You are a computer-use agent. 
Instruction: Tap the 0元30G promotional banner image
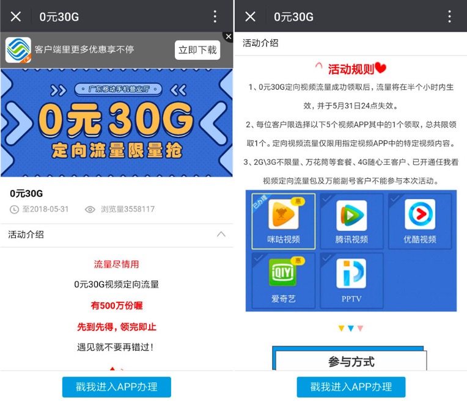pos(117,123)
